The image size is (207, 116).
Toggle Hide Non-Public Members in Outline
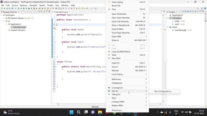coord(193,12)
